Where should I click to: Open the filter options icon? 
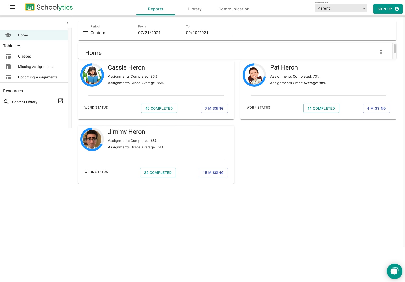tap(85, 33)
